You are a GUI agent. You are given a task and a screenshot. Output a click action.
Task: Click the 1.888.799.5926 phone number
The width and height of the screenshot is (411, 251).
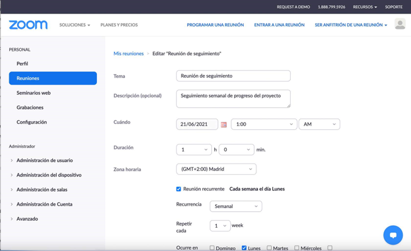pyautogui.click(x=331, y=7)
